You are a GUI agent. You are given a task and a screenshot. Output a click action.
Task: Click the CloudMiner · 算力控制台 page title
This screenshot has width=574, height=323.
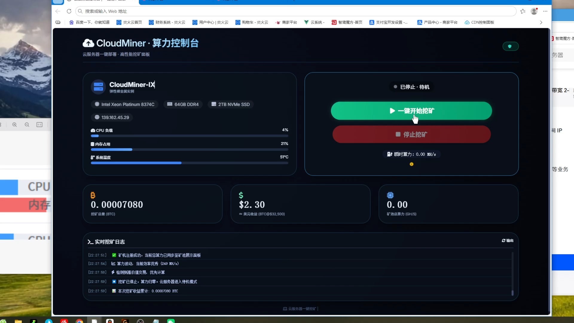click(147, 43)
